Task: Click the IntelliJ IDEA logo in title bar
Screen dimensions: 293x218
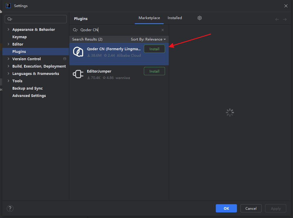Action: point(8,6)
